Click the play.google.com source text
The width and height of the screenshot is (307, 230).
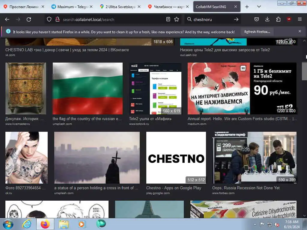coord(158,193)
